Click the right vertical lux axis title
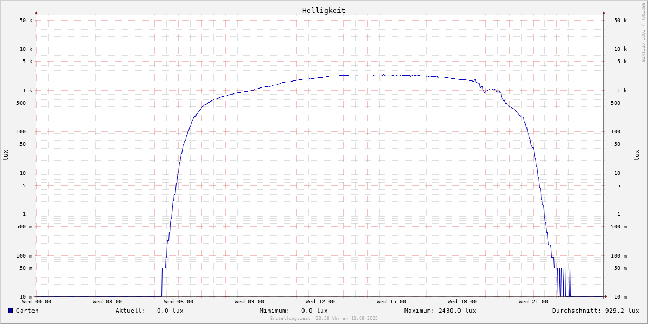 pos(637,156)
